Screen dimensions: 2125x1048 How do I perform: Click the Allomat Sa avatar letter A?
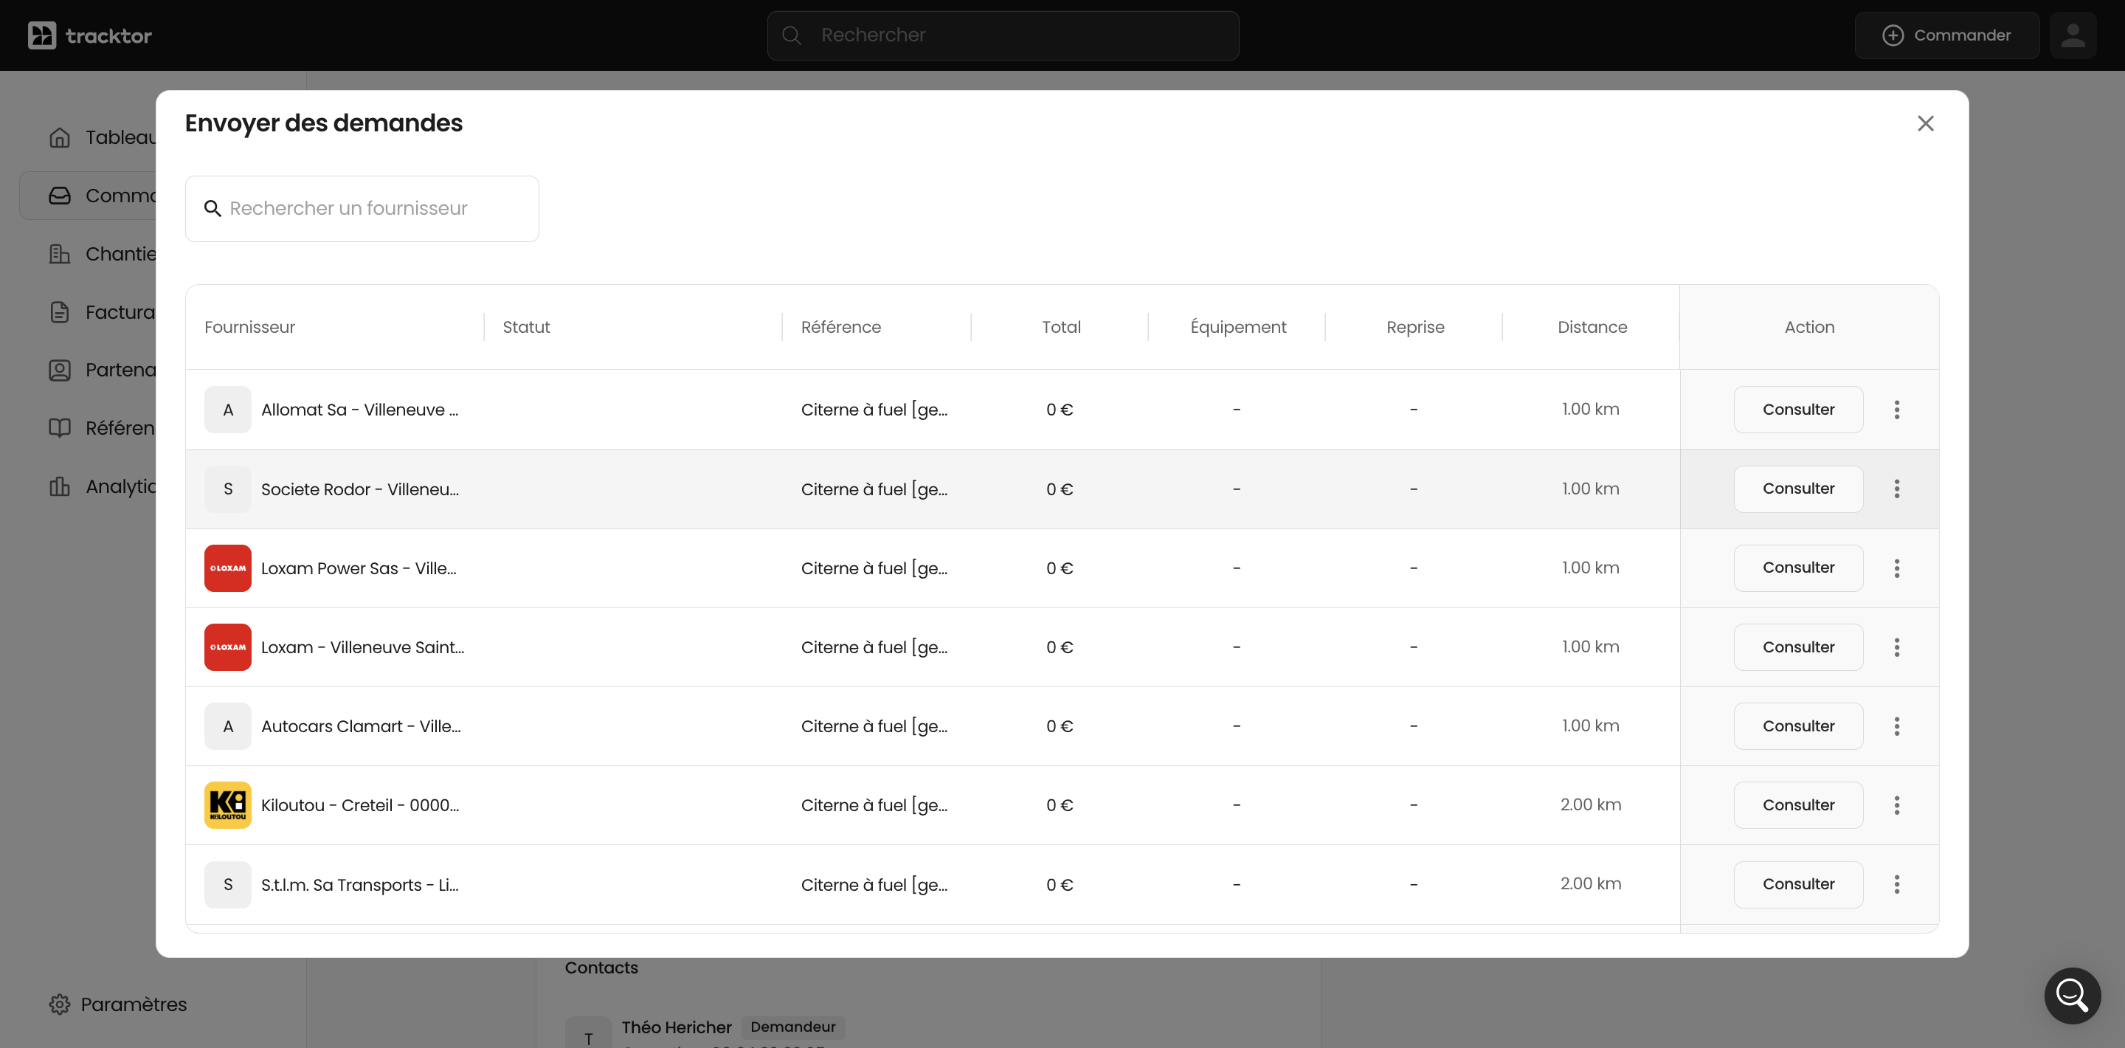click(x=228, y=410)
